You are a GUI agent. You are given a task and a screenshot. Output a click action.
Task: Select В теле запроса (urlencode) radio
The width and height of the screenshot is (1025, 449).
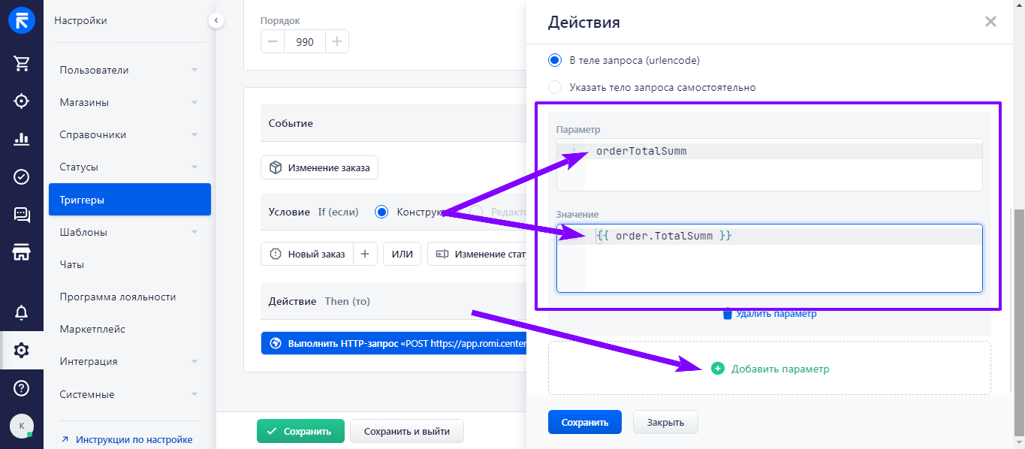(555, 60)
